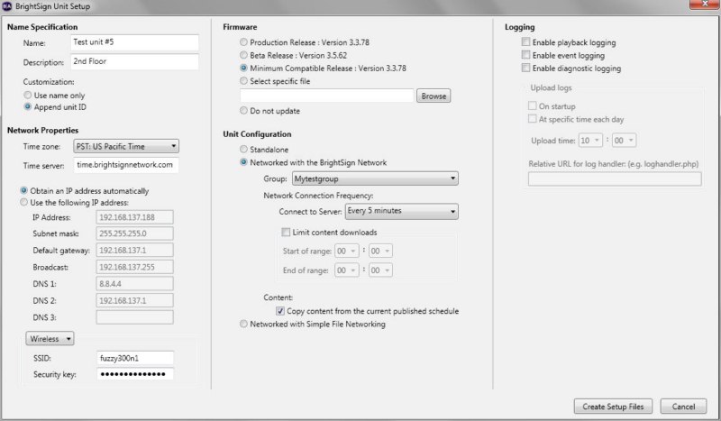Click the 'Network Properties' section heading

click(x=42, y=130)
